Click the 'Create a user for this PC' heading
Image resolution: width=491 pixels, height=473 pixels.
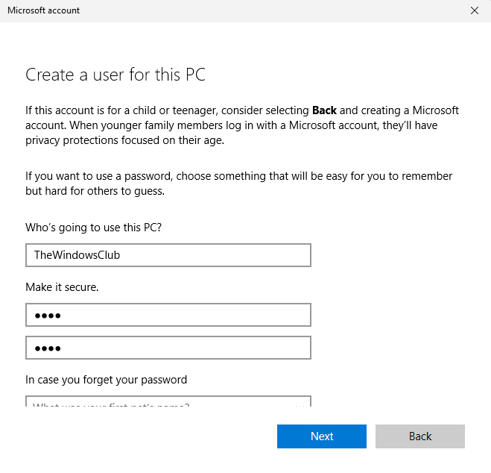point(115,75)
